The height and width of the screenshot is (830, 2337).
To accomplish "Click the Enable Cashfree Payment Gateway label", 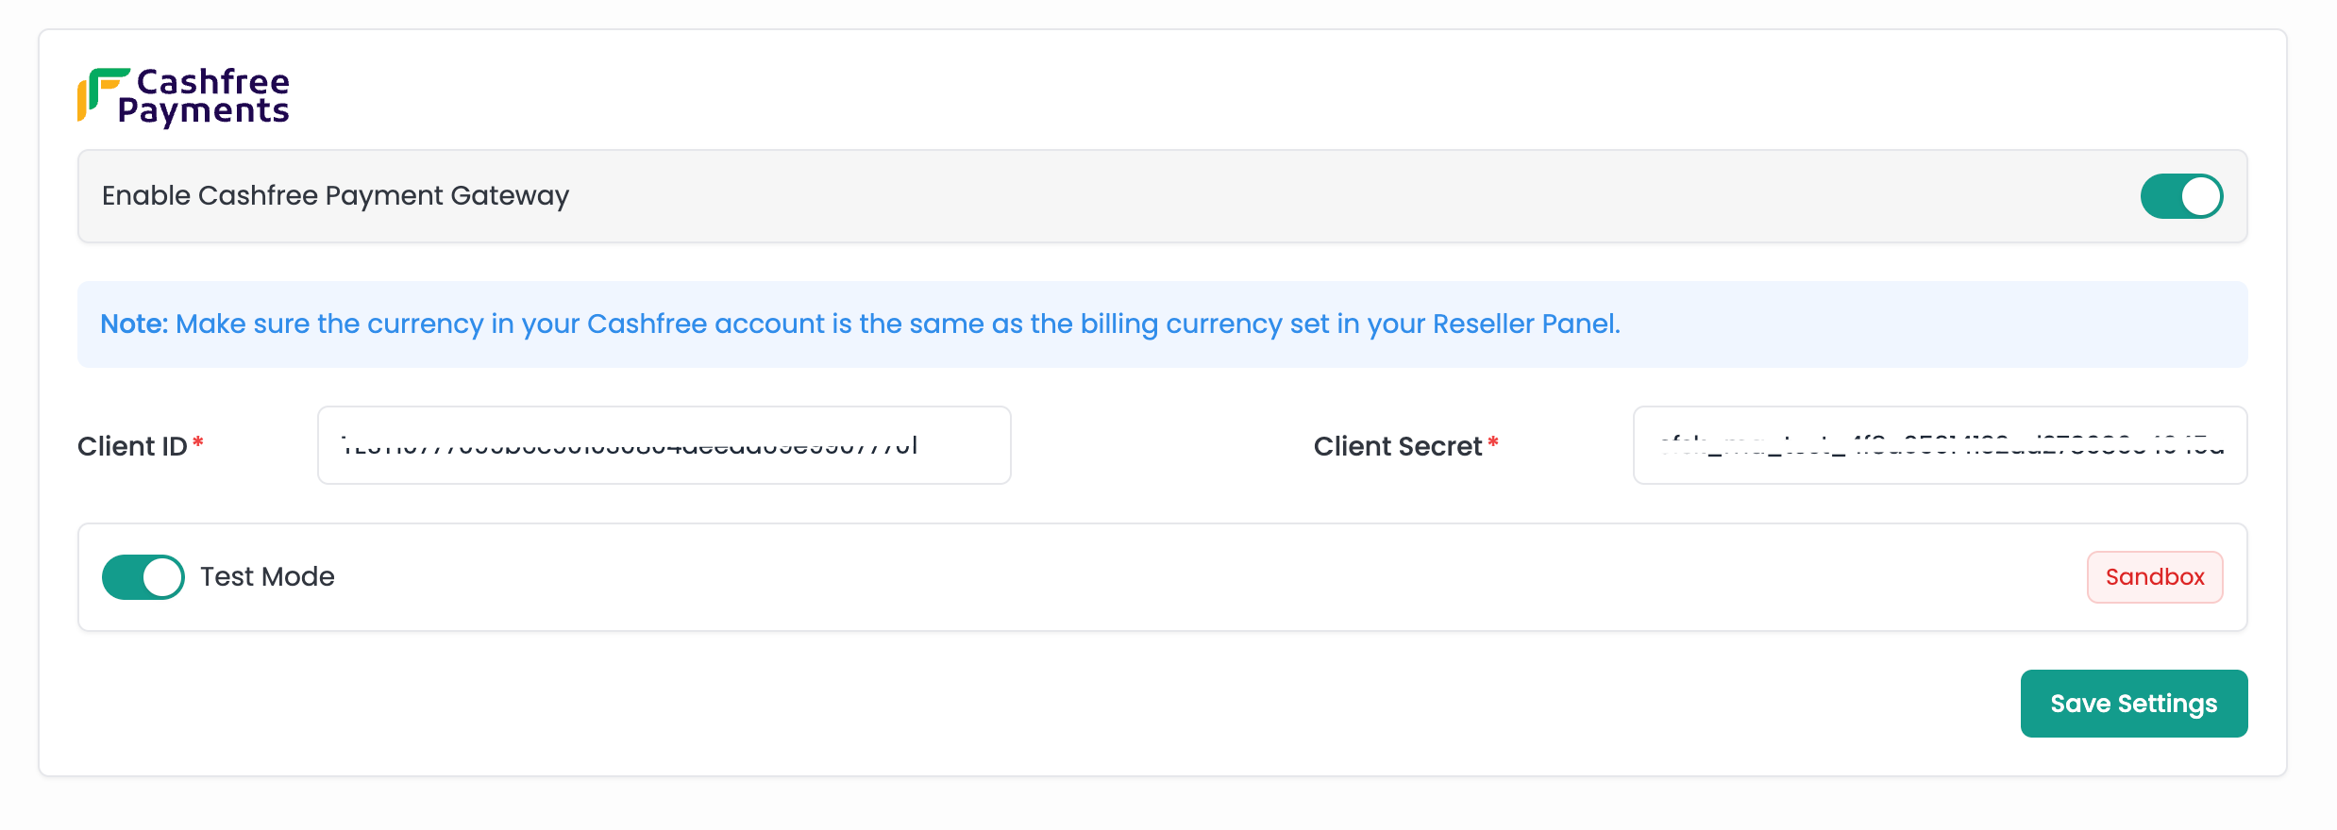I will point(335,196).
